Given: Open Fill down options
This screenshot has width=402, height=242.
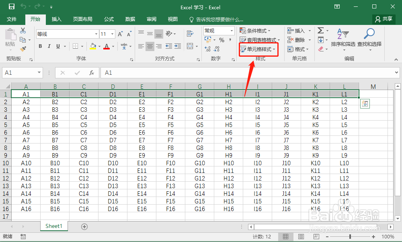Looking at the screenshot, I should pyautogui.click(x=321, y=40).
